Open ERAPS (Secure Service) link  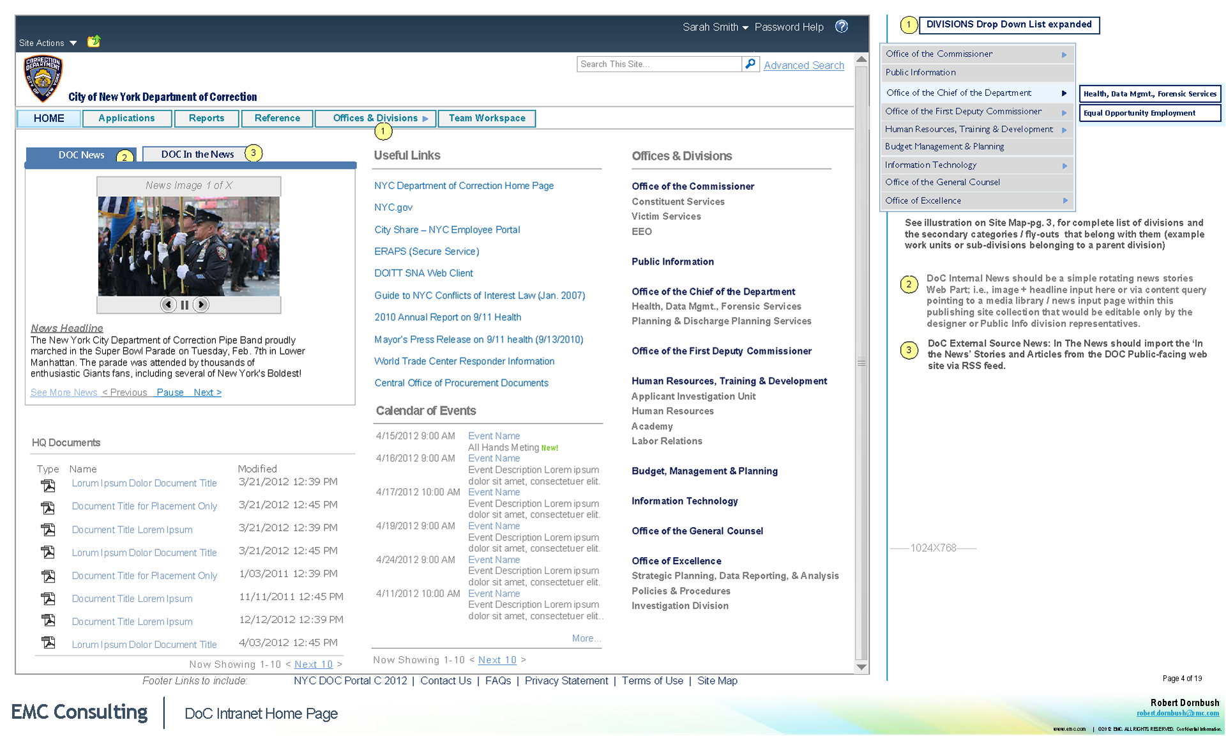[427, 251]
